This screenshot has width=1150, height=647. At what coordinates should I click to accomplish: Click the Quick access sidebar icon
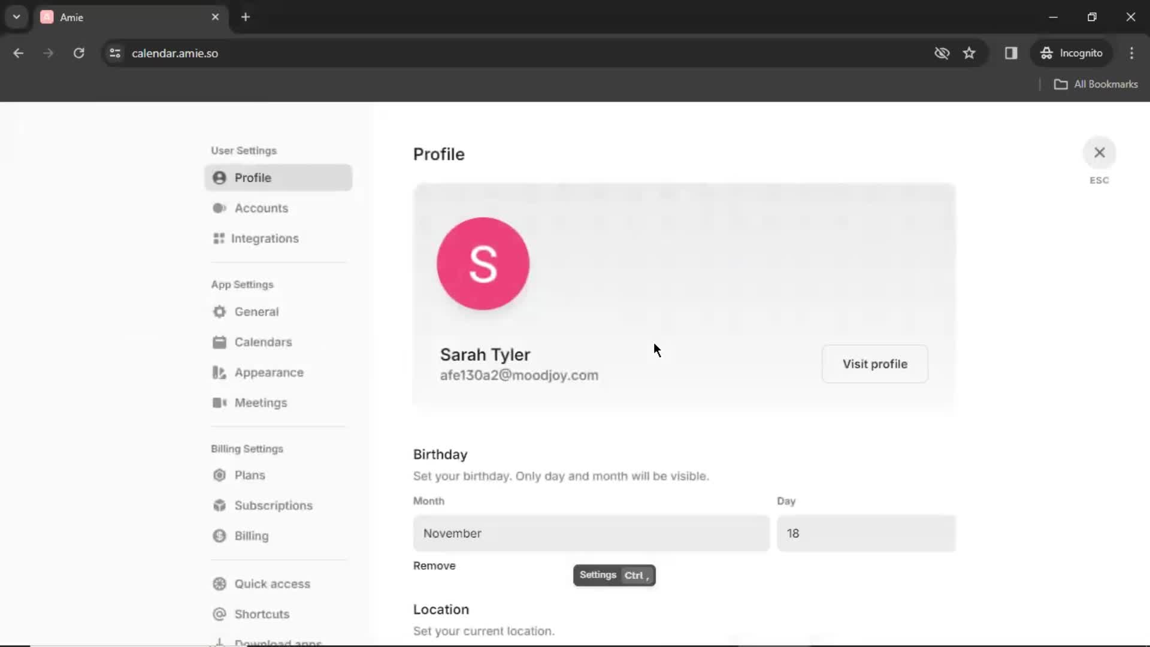coord(219,583)
